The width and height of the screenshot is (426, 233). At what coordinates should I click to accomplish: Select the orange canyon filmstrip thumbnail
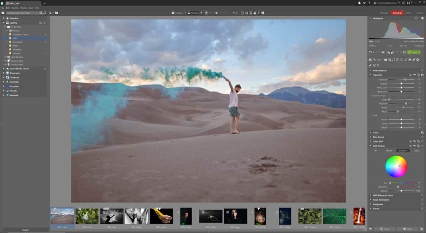click(x=359, y=216)
